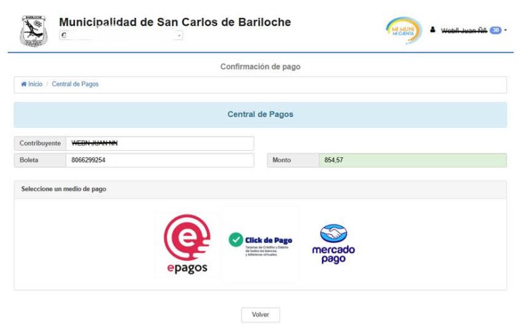The image size is (531, 336).
Task: Choose the Mercado Pago payment option
Action: tap(333, 244)
